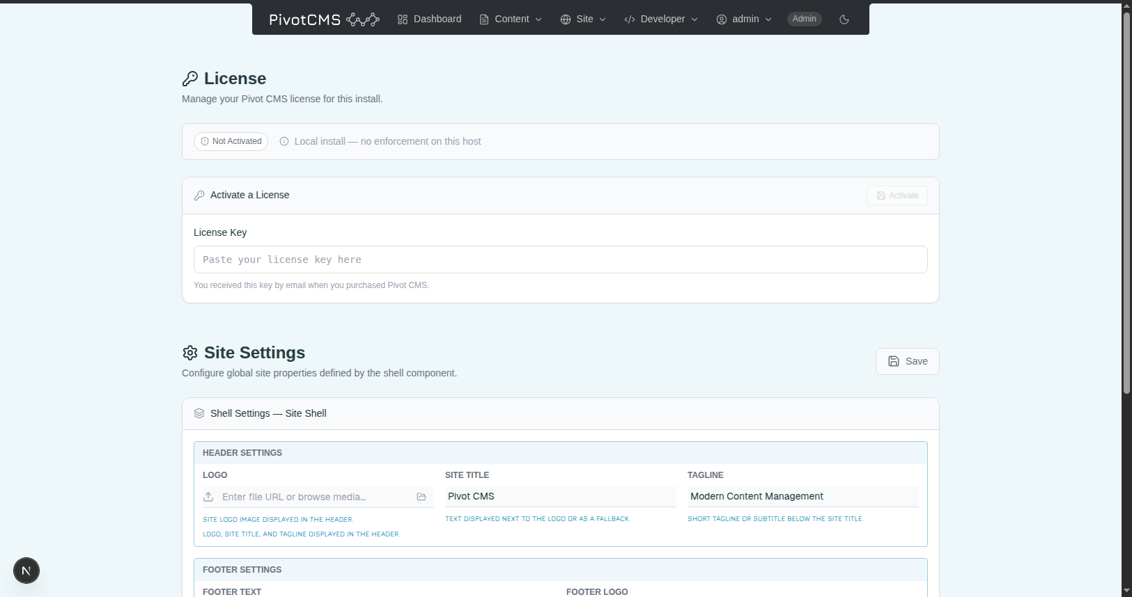This screenshot has height=597, width=1132.
Task: Focus the License Key input field
Action: (x=561, y=260)
